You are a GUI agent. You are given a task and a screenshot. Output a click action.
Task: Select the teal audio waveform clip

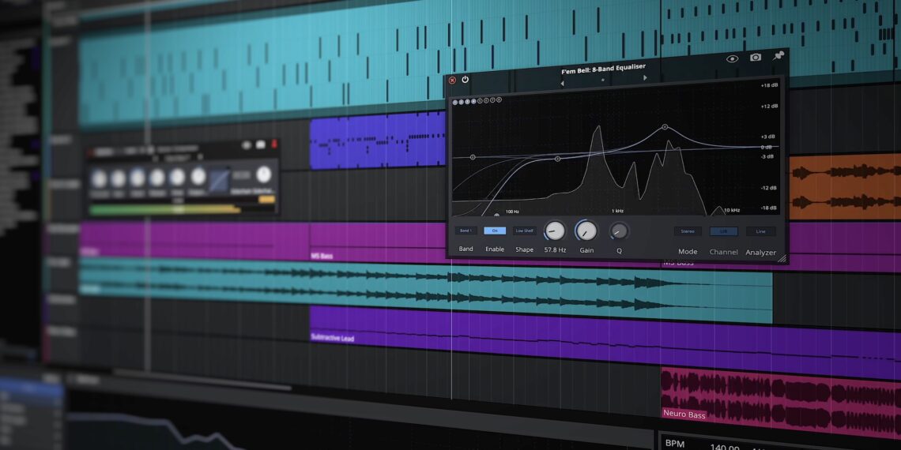[x=425, y=290]
